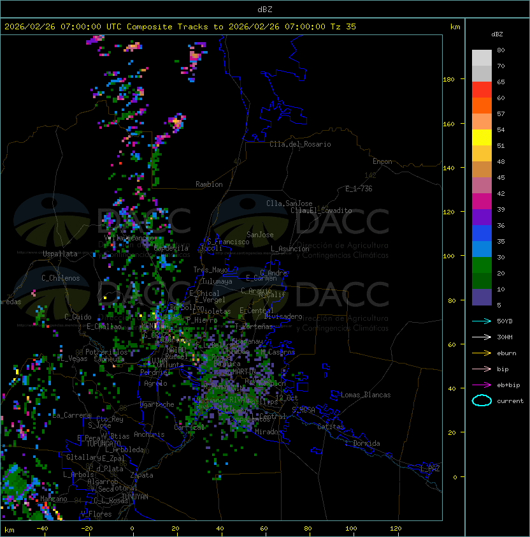Click the S_Francisco map label

pos(228,242)
